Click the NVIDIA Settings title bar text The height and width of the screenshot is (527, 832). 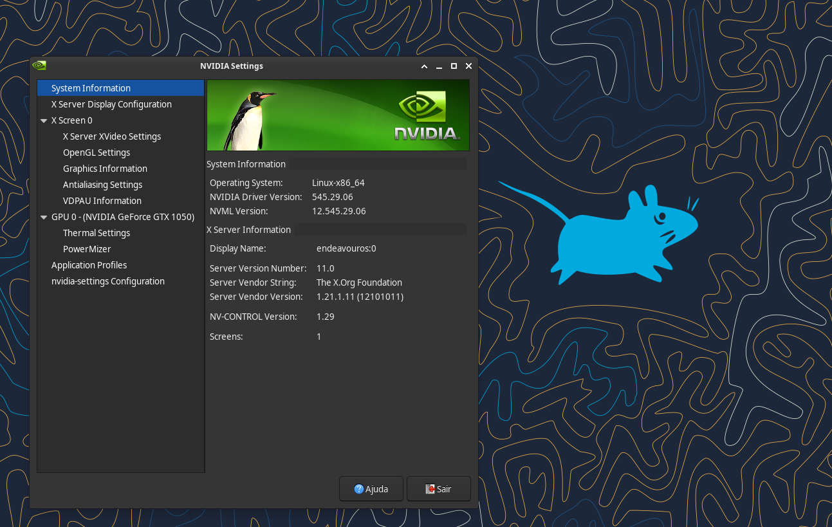coord(232,66)
